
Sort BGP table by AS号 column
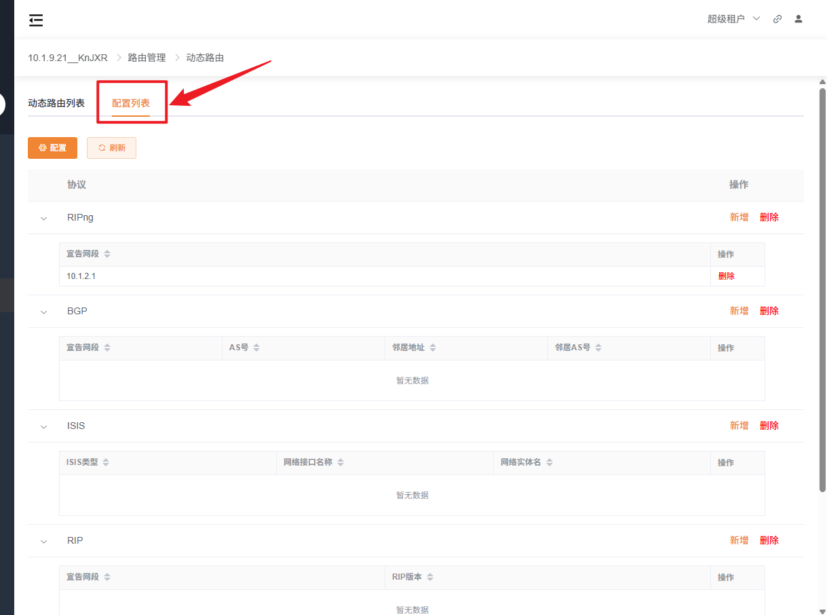pos(256,348)
